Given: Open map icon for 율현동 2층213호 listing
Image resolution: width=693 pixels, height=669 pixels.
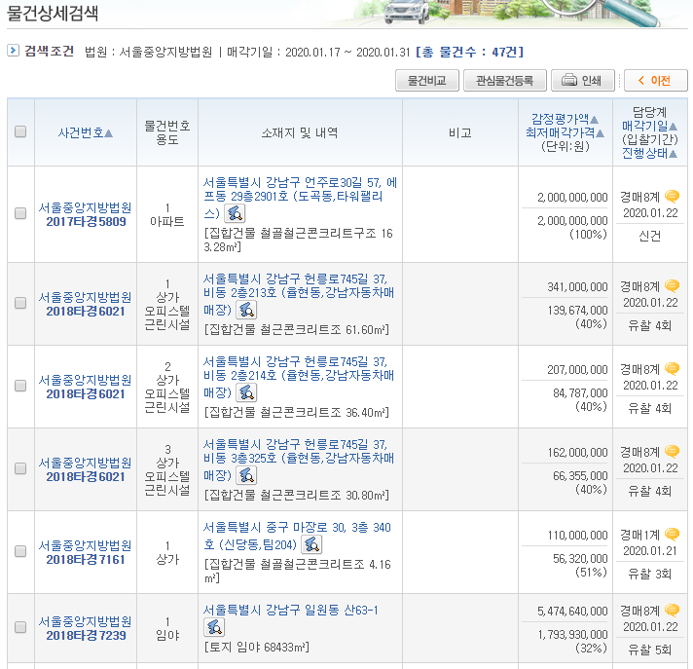Looking at the screenshot, I should tap(246, 310).
